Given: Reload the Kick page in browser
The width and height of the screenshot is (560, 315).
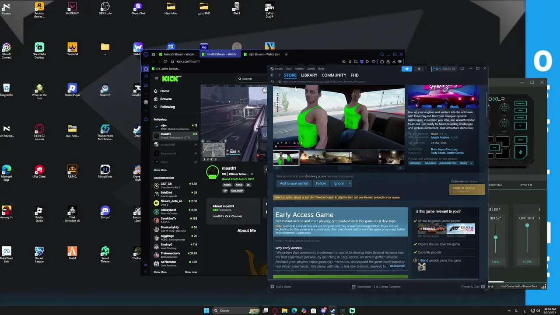Looking at the screenshot, I should coord(165,61).
